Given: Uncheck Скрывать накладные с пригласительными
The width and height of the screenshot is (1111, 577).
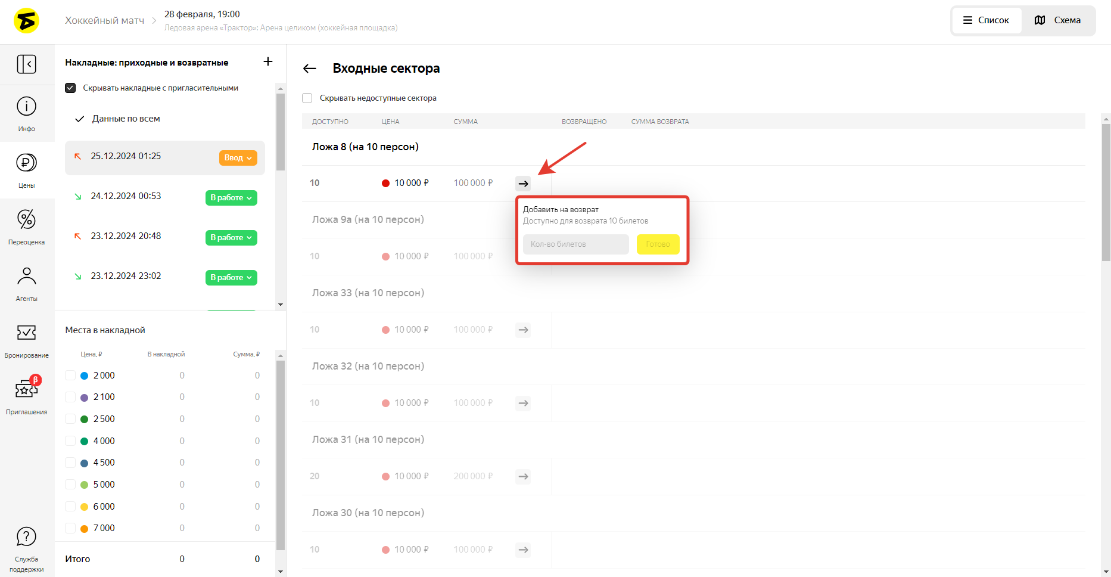Looking at the screenshot, I should point(70,88).
